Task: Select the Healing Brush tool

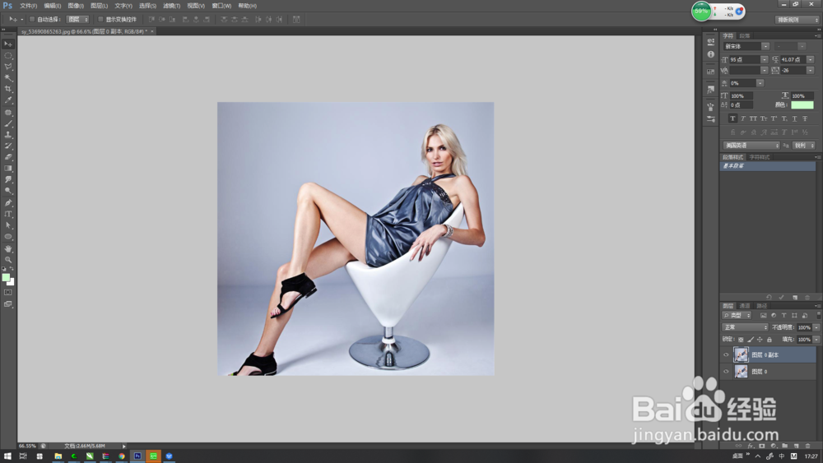Action: (8, 113)
